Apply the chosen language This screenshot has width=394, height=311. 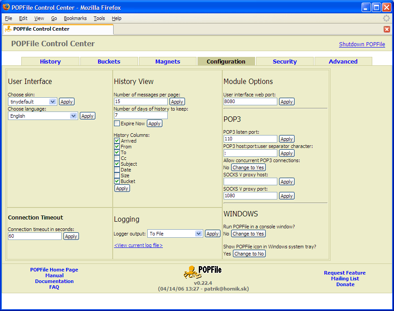(x=87, y=116)
